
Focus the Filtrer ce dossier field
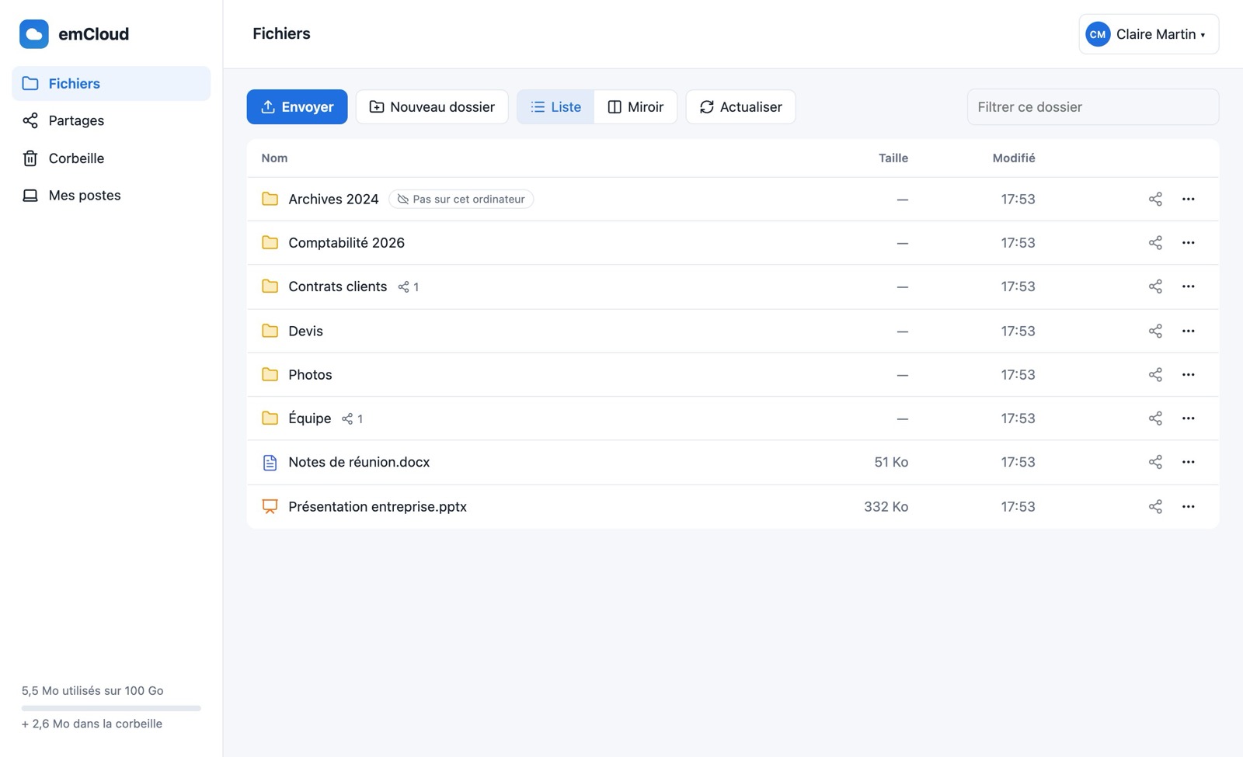[x=1092, y=106]
